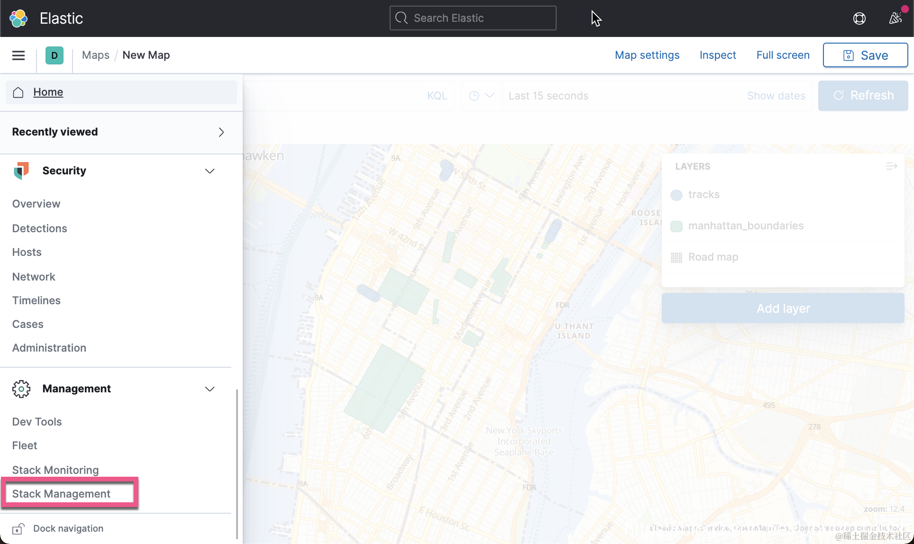Screen dimensions: 914x544
Task: Collapse the Security section chevron
Action: 210,171
